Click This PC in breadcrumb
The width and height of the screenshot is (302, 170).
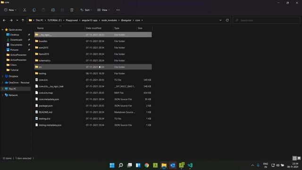point(40,20)
